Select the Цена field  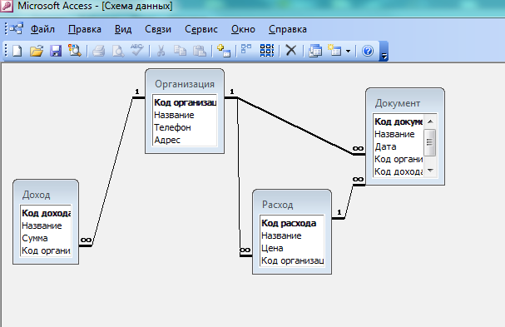292,249
